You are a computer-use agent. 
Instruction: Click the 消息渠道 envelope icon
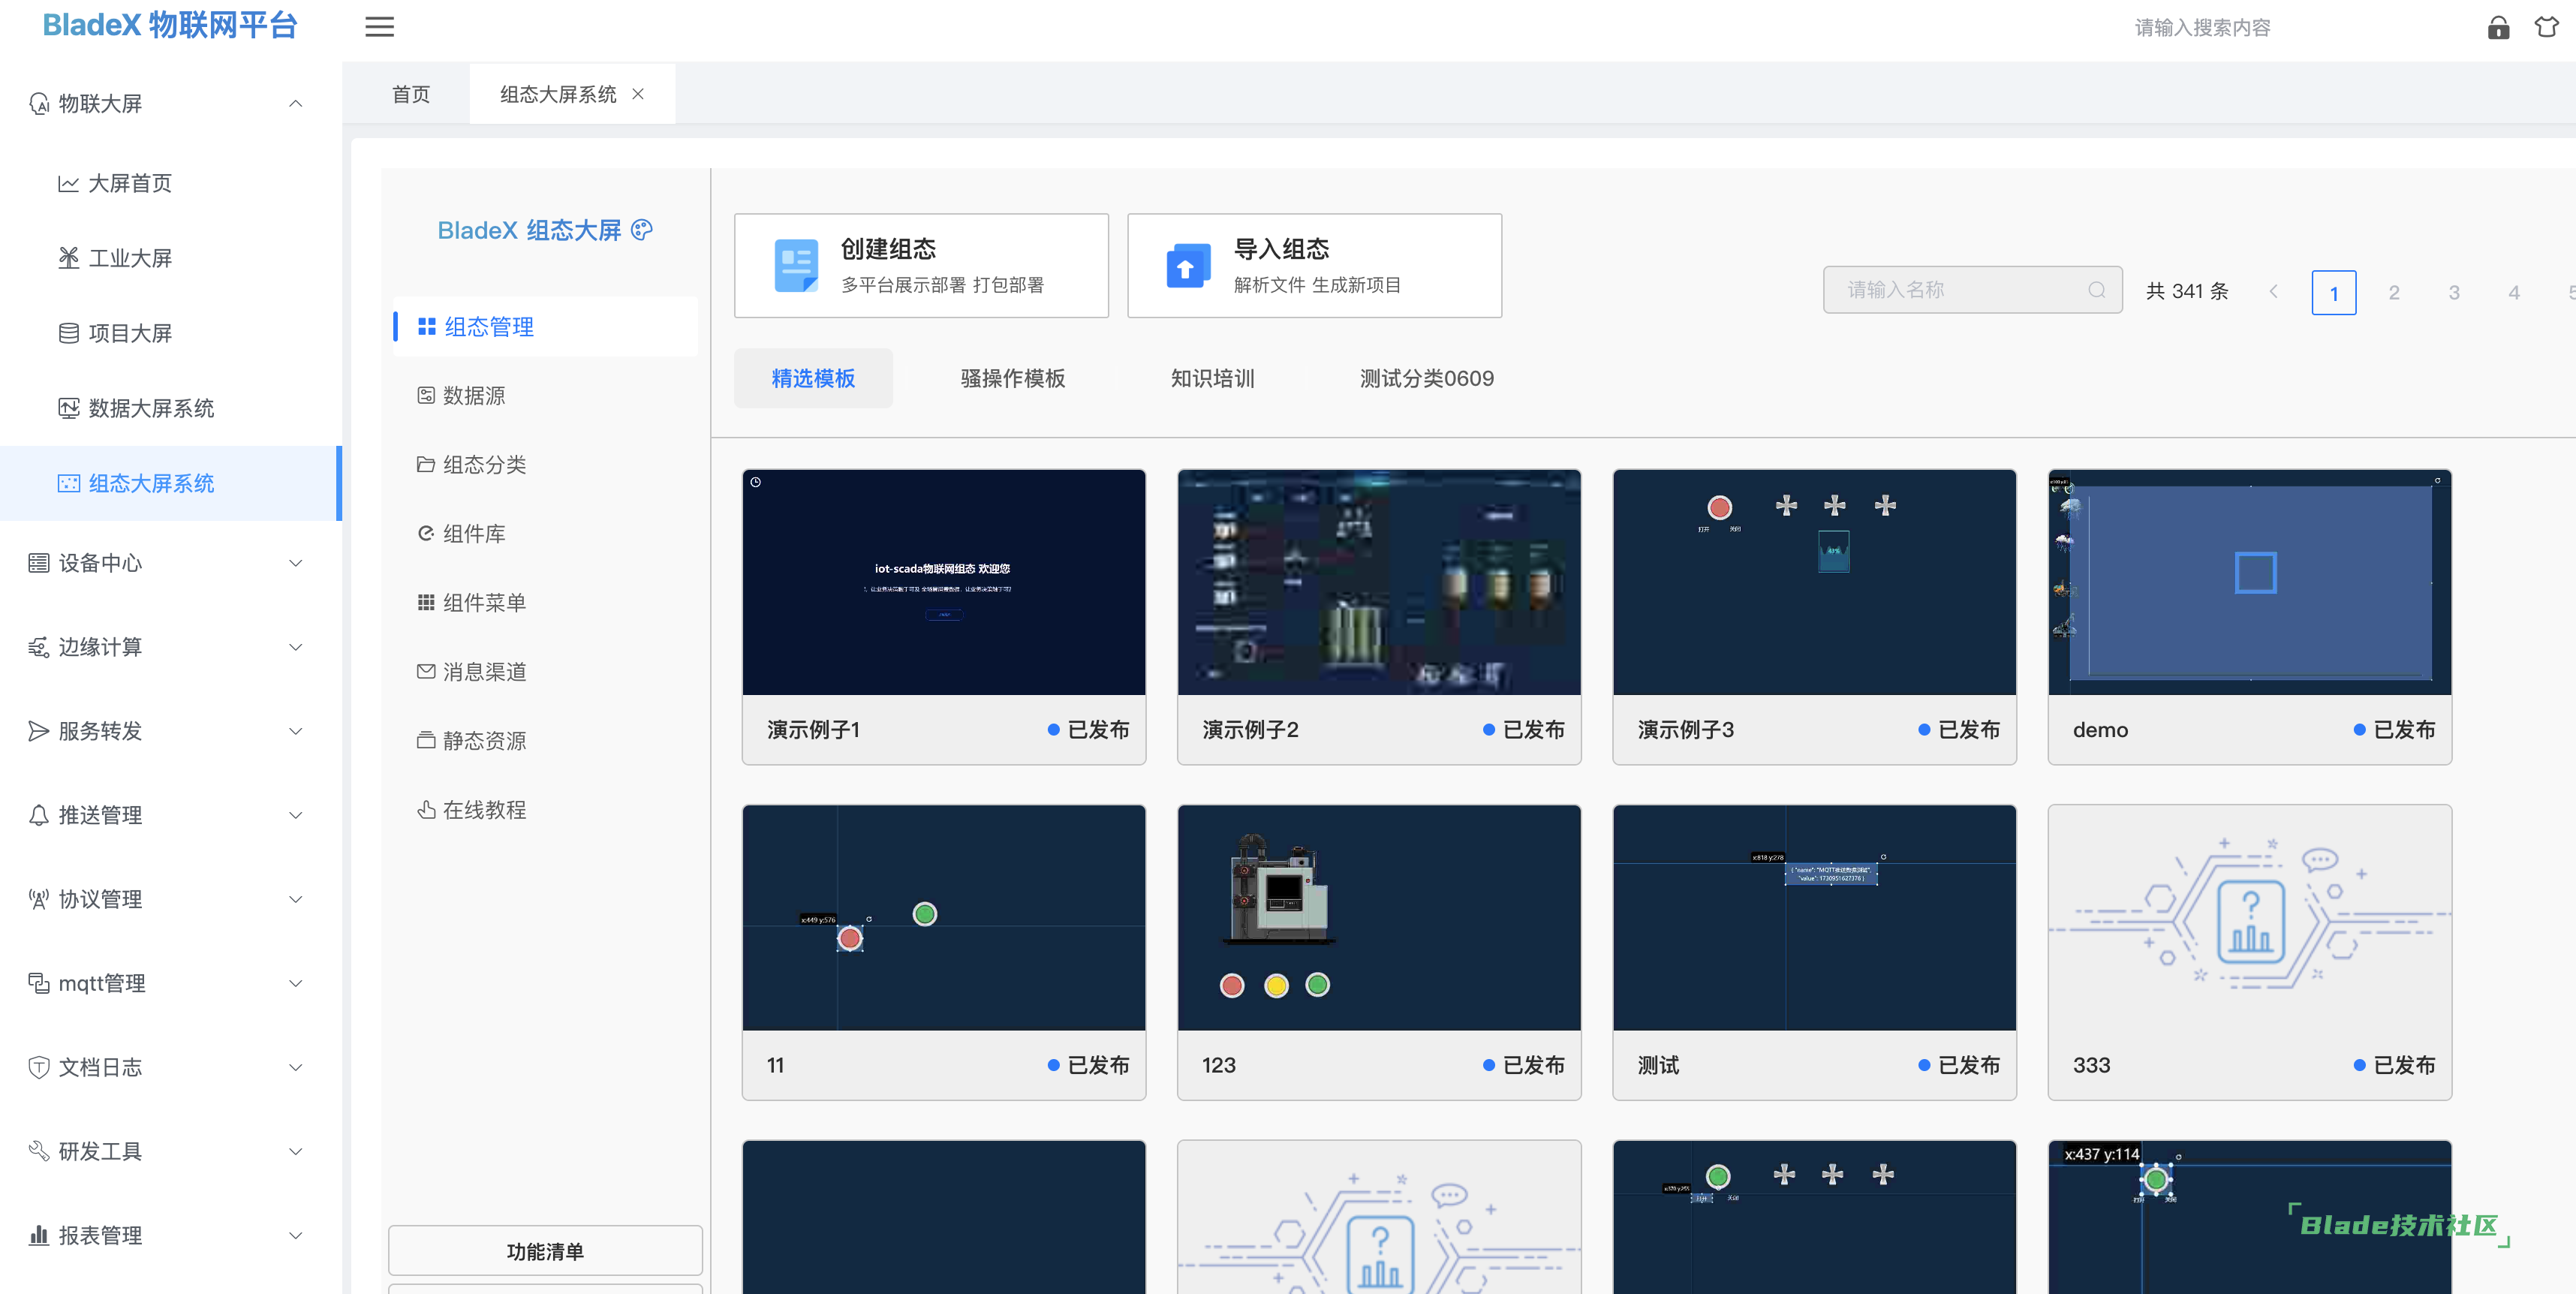click(426, 671)
